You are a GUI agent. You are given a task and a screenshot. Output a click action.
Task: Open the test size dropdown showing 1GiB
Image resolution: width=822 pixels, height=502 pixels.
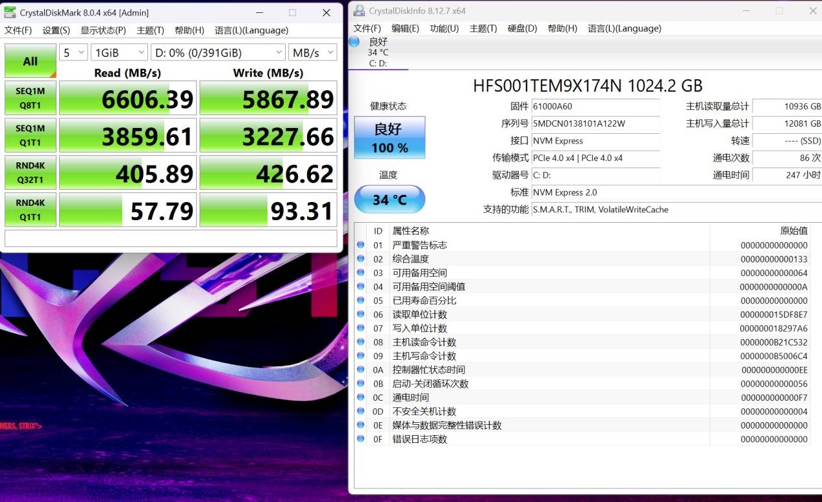click(119, 53)
